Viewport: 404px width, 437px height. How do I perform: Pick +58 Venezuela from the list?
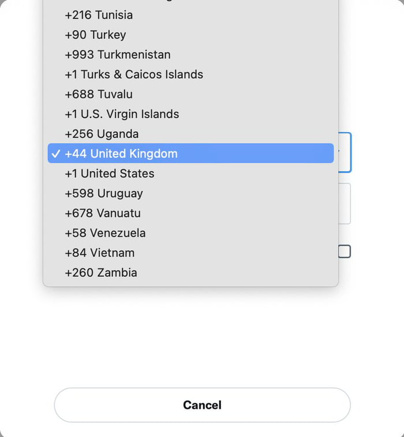(105, 233)
